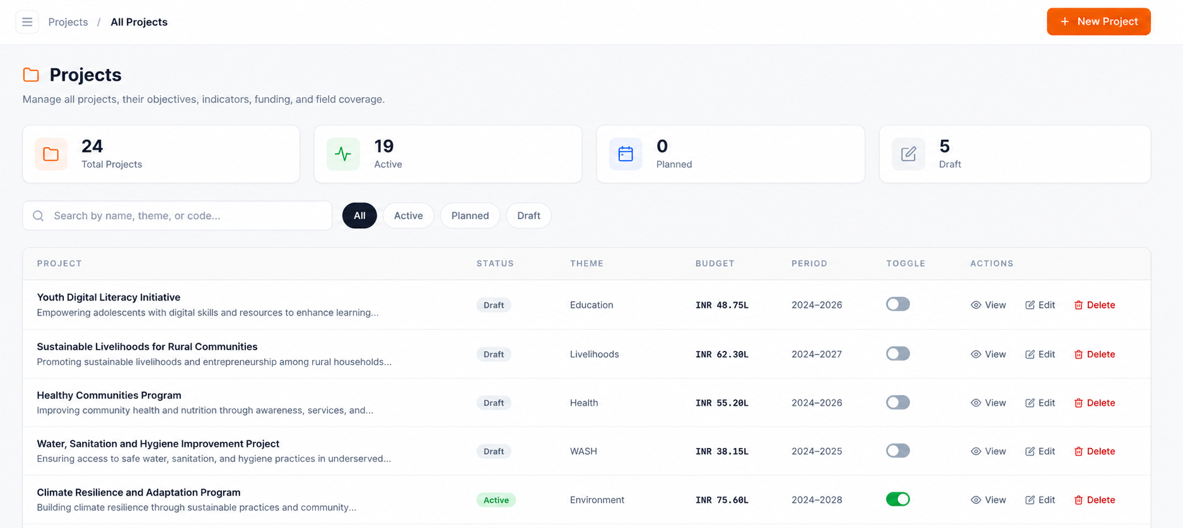Delete the WASH Improvement Project

pos(1095,451)
